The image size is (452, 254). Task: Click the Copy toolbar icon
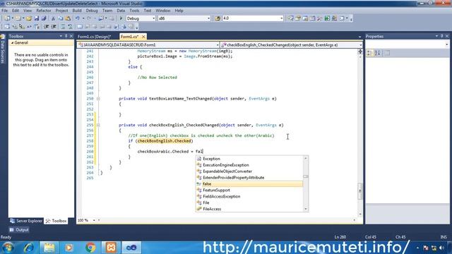[61, 18]
